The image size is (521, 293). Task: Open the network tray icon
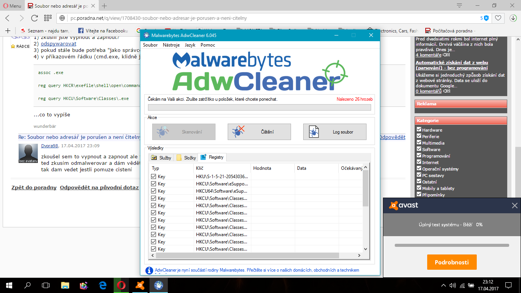[462, 285]
